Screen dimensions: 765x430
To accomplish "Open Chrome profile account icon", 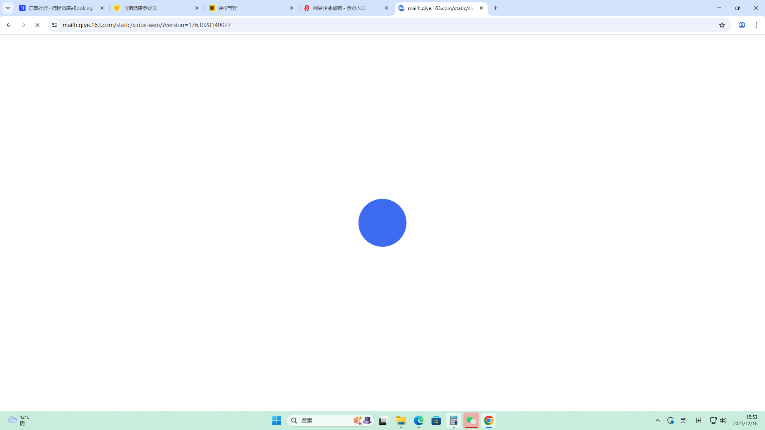I will click(742, 25).
